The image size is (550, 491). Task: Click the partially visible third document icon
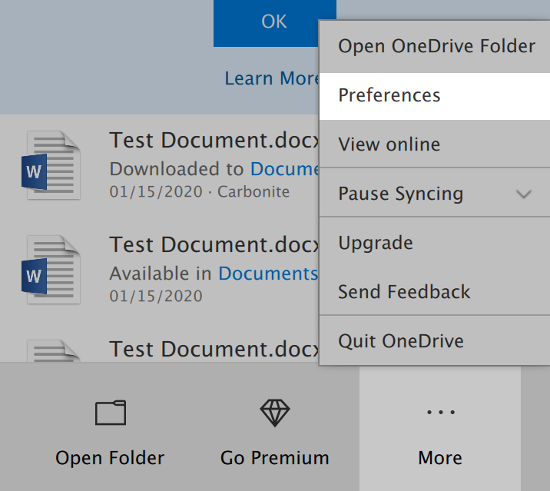coord(51,350)
